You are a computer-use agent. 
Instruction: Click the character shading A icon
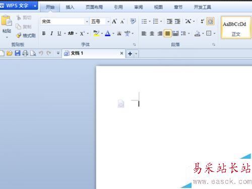(119, 33)
